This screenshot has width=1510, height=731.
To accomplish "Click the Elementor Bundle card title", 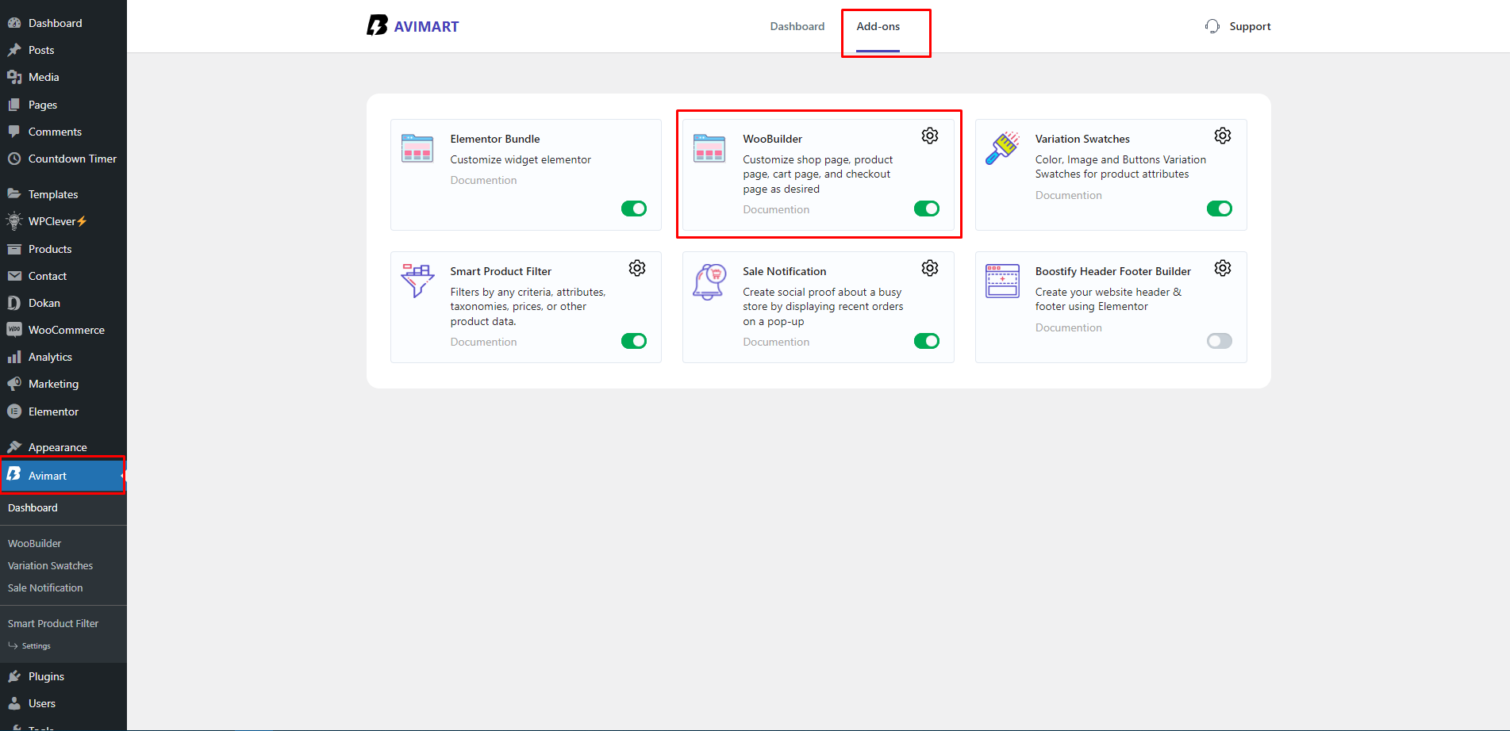I will tap(494, 139).
